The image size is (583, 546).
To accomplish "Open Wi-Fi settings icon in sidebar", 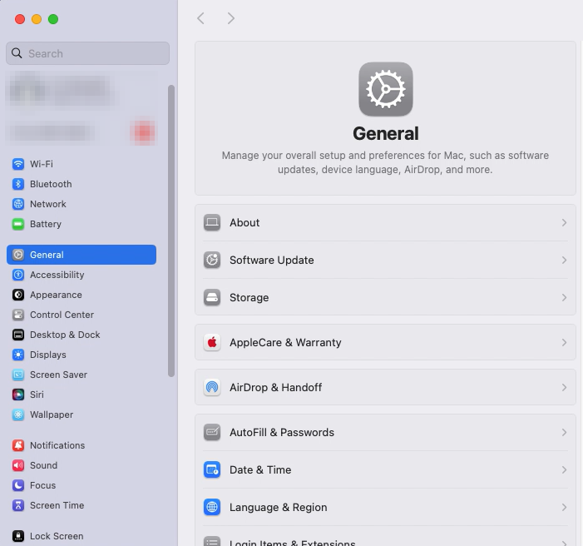I will click(x=18, y=164).
